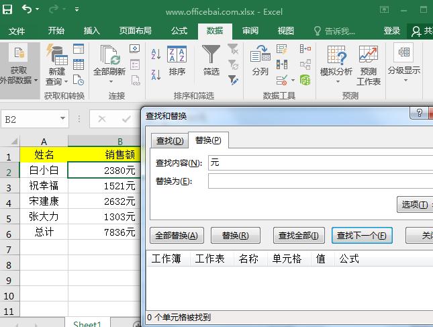Click the 分列 text to columns button
This screenshot has height=327, width=433.
click(x=260, y=60)
